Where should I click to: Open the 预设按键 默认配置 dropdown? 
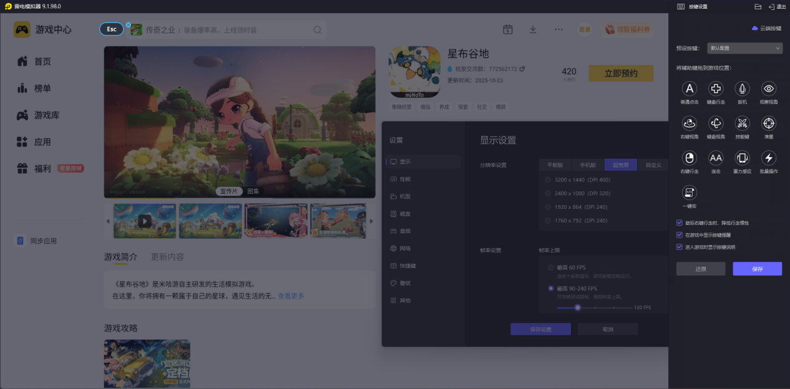pyautogui.click(x=744, y=48)
